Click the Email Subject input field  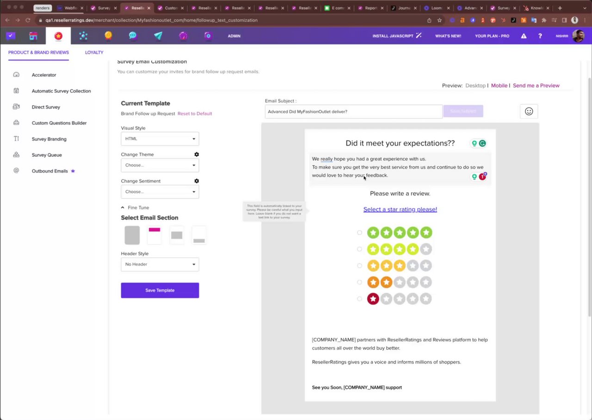click(x=354, y=111)
